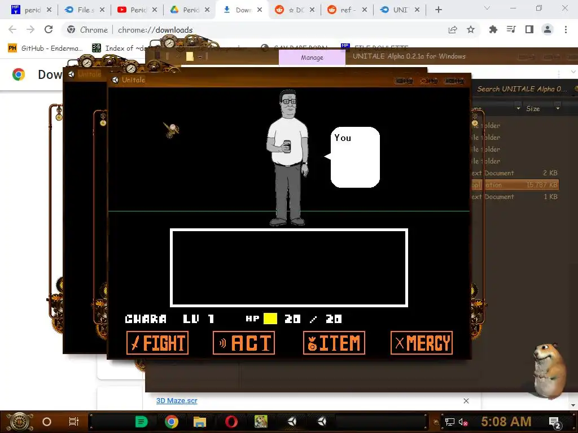
Task: Open the 3D Maze.scr download link
Action: 177,401
